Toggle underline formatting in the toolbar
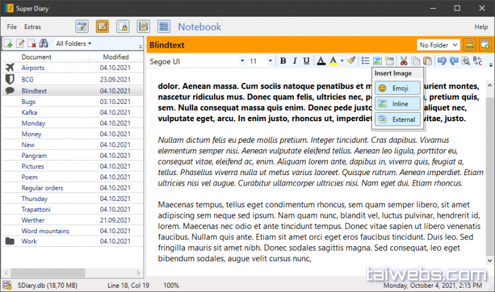 pos(306,61)
